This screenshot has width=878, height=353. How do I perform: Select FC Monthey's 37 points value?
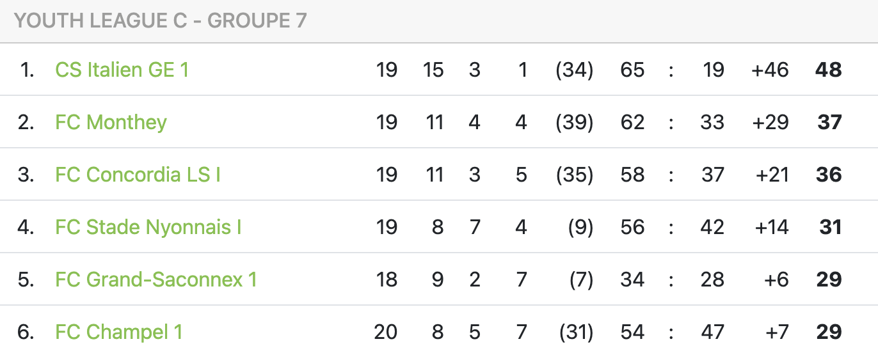coord(829,122)
